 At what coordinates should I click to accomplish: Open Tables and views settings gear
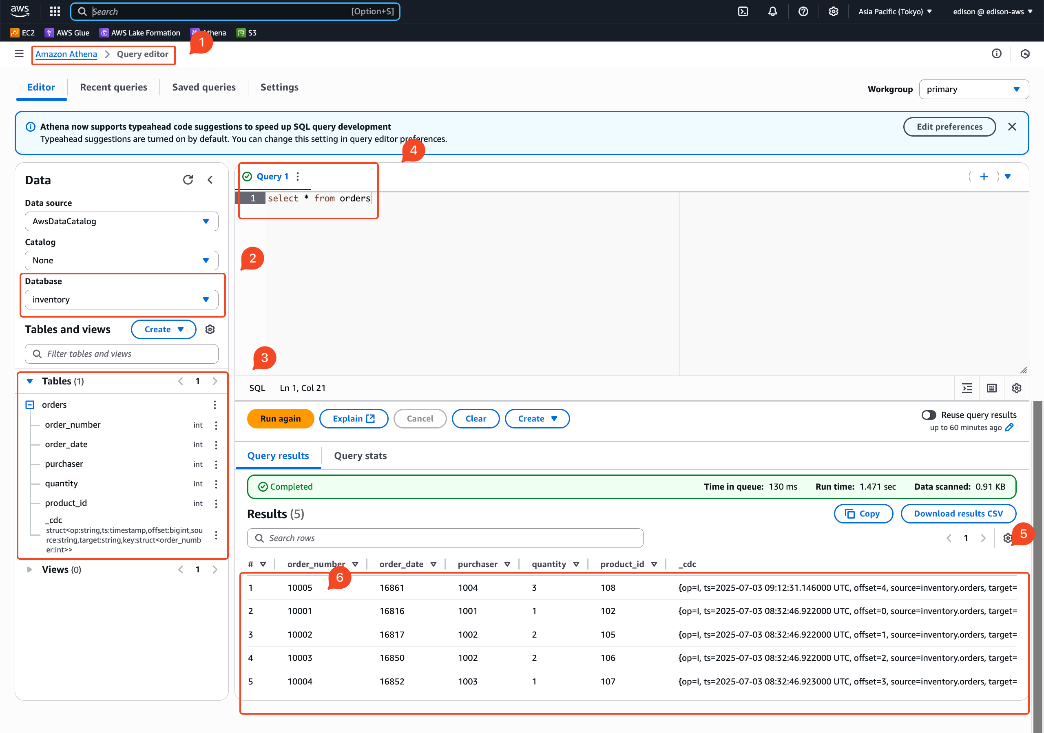click(x=210, y=329)
